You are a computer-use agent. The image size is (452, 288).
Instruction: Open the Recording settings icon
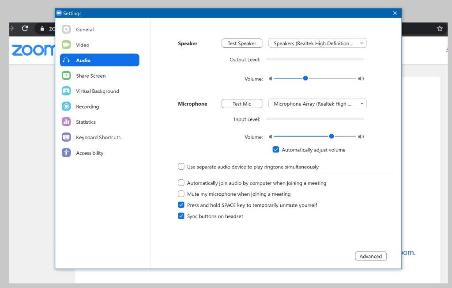(66, 106)
